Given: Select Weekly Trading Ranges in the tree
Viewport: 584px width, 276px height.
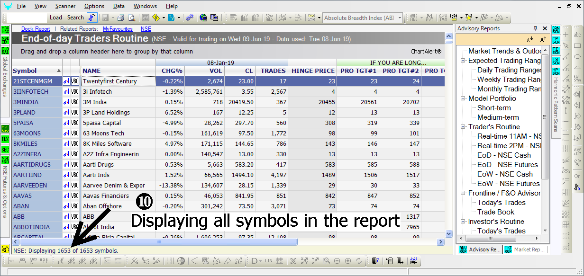Looking at the screenshot, I should 509,80.
